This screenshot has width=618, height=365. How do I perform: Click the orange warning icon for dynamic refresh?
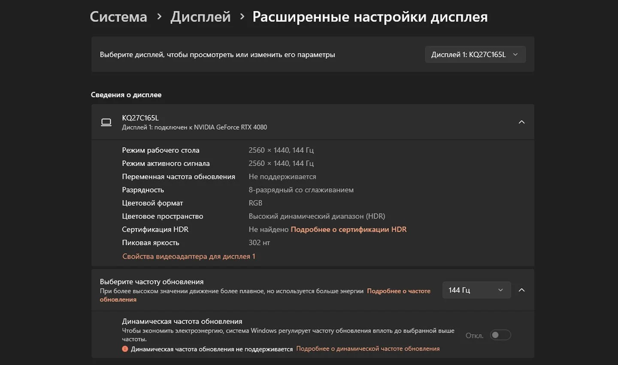(125, 349)
